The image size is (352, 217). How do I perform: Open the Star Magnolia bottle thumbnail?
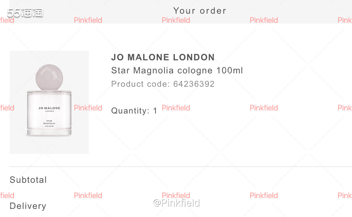tap(49, 102)
